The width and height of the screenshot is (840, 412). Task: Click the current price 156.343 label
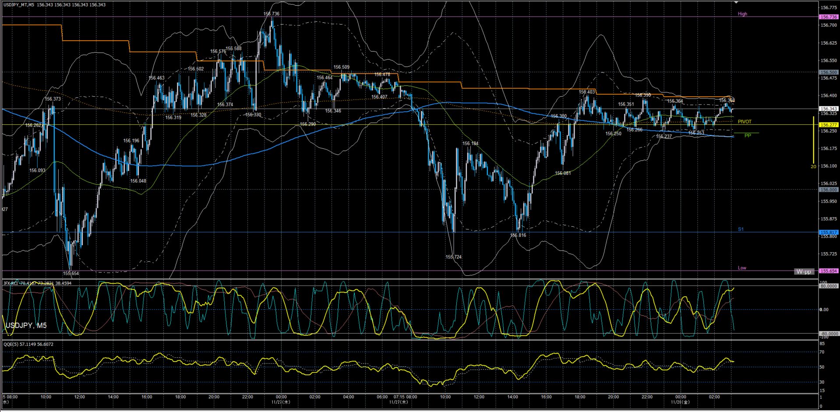828,109
